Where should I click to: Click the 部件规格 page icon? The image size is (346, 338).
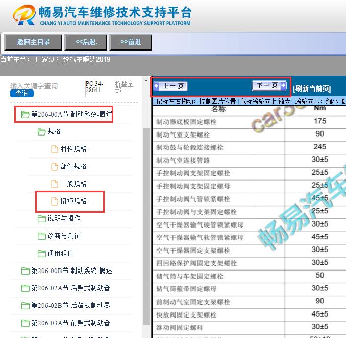tap(55, 167)
